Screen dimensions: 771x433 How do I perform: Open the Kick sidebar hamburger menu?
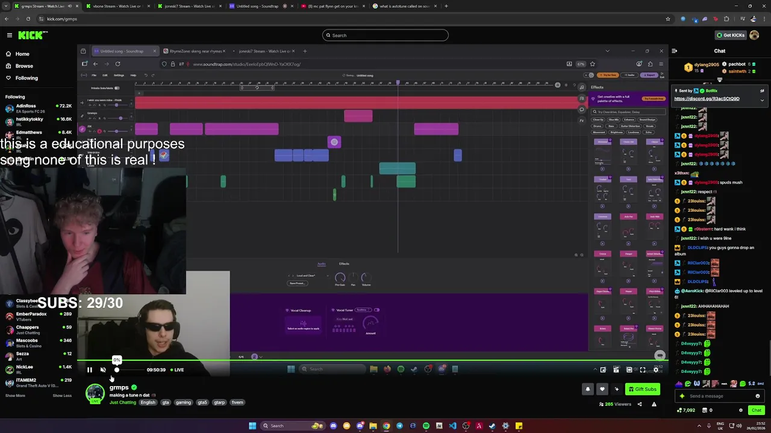9,35
